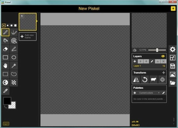Click the FPS slider handle
Screen dimensions: 178x128
(157, 50)
